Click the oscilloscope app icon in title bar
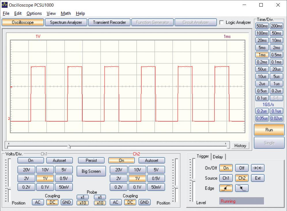287x211 pixels. pyautogui.click(x=5, y=5)
